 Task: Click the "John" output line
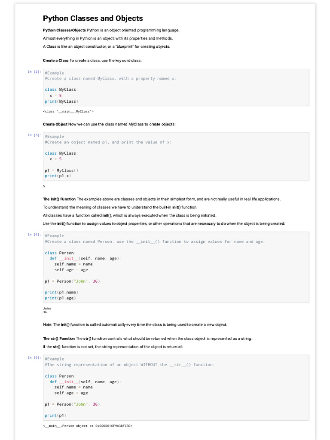point(47,308)
